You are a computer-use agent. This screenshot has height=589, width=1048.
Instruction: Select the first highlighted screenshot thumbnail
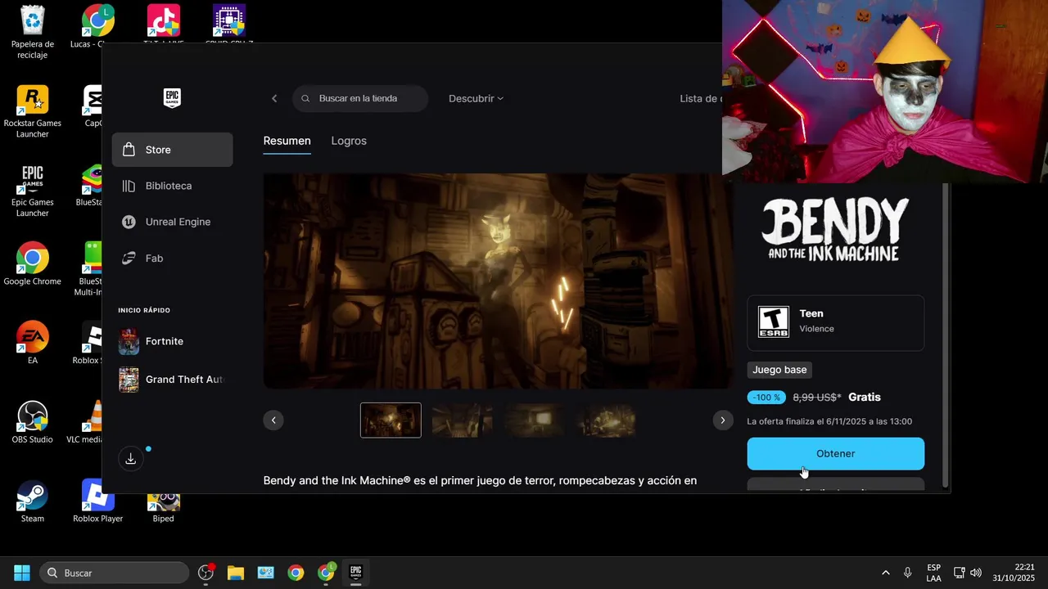click(391, 420)
